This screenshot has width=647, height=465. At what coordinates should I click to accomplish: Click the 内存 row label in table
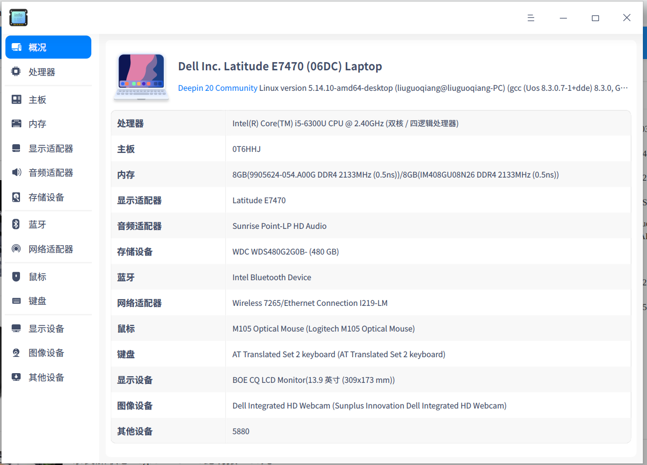point(126,175)
